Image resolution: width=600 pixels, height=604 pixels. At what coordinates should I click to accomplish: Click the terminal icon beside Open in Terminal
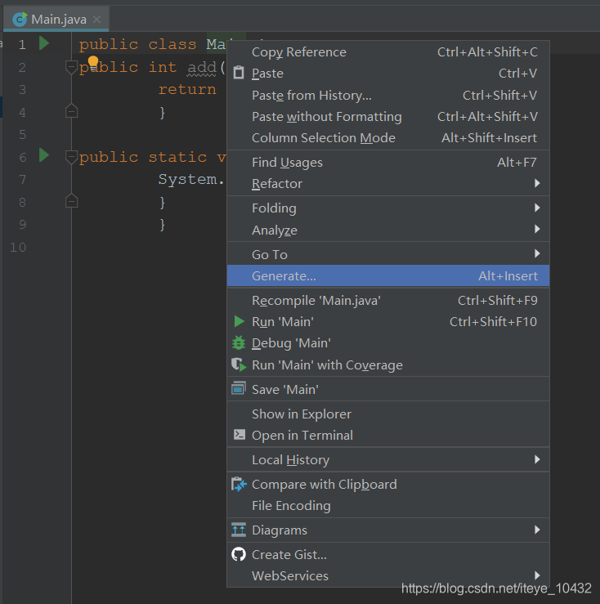point(240,435)
